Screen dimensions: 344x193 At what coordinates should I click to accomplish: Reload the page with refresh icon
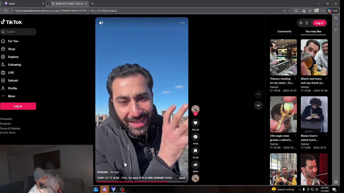tap(6, 11)
